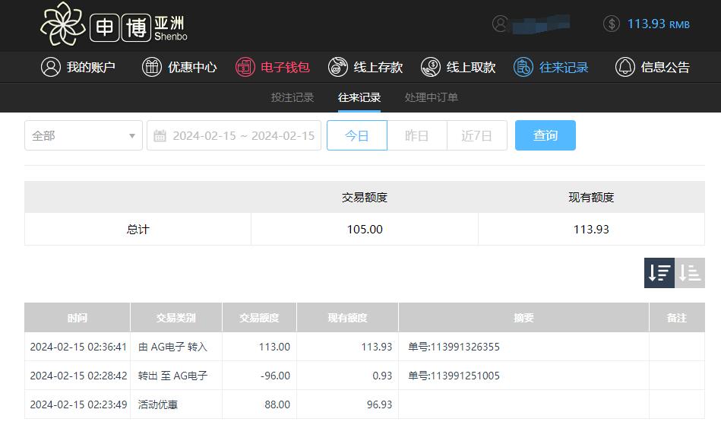Click the 转出 至 AG电子 entry

click(173, 376)
